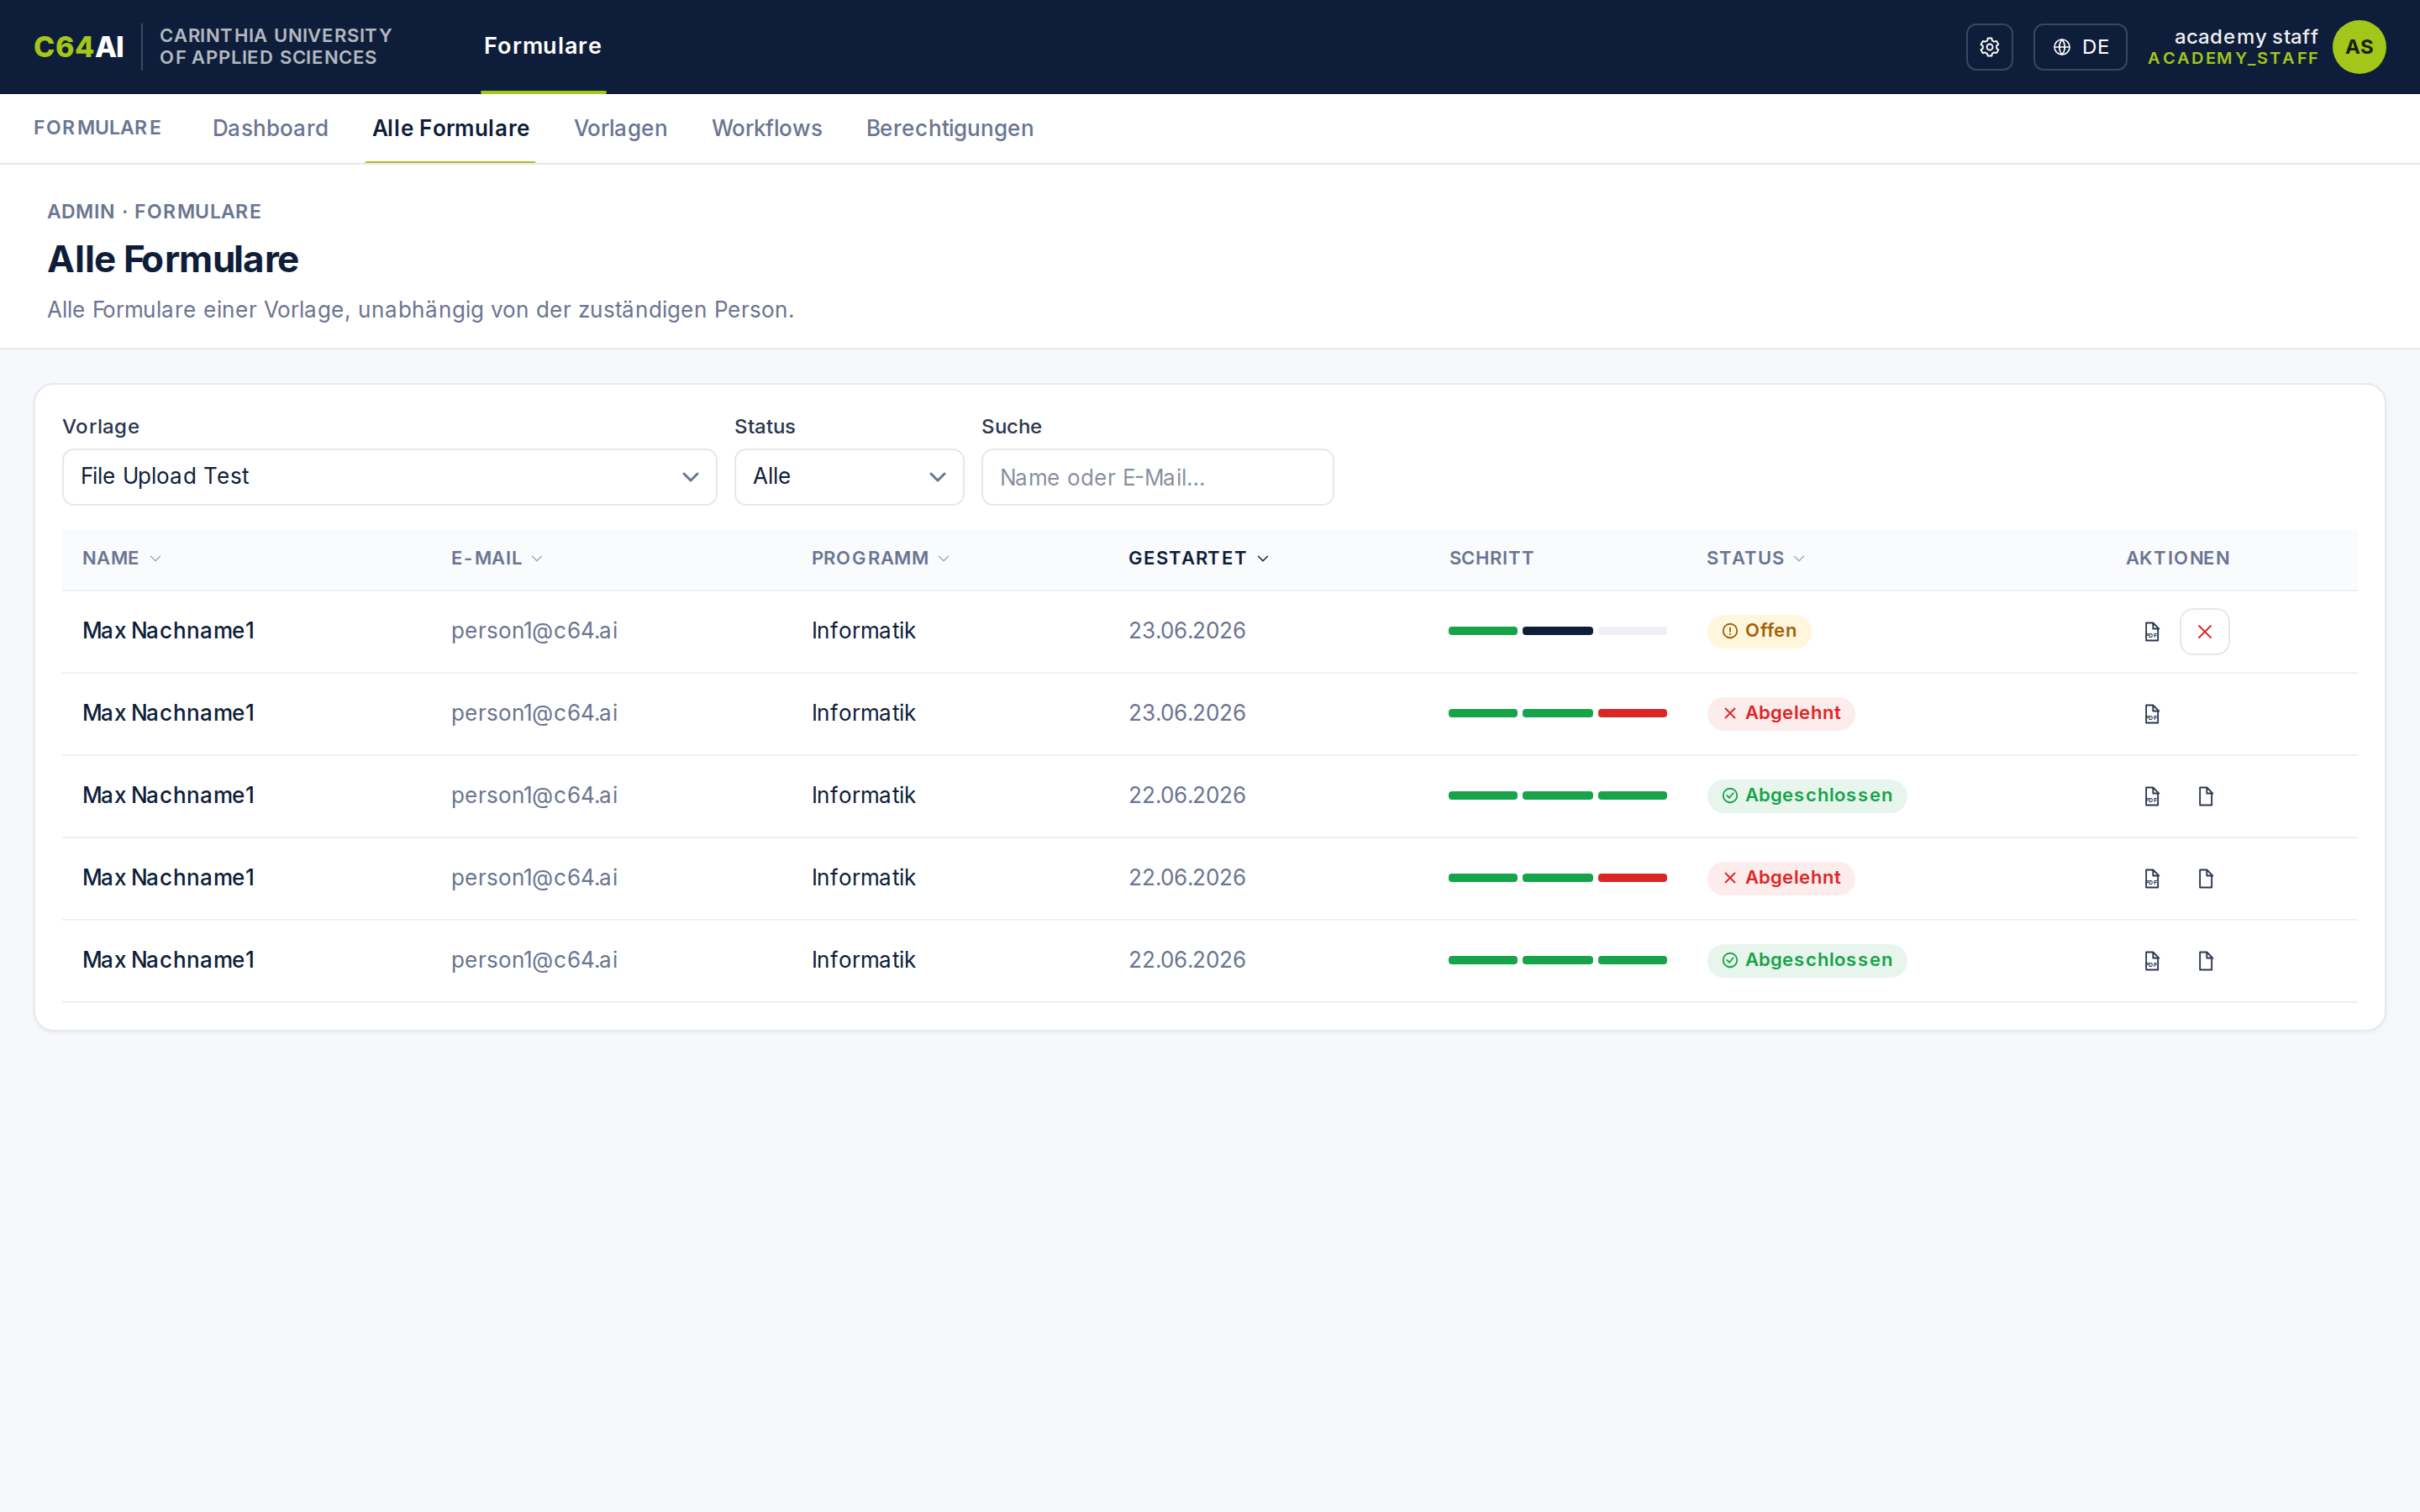Viewport: 2420px width, 1512px height.
Task: Go to the Berechtigungen tab
Action: 949,129
